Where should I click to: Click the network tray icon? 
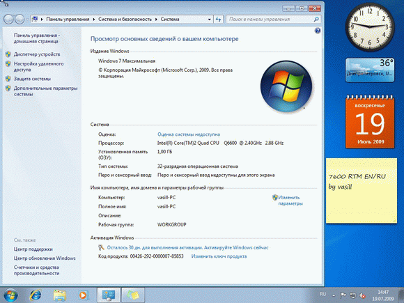[352, 295]
